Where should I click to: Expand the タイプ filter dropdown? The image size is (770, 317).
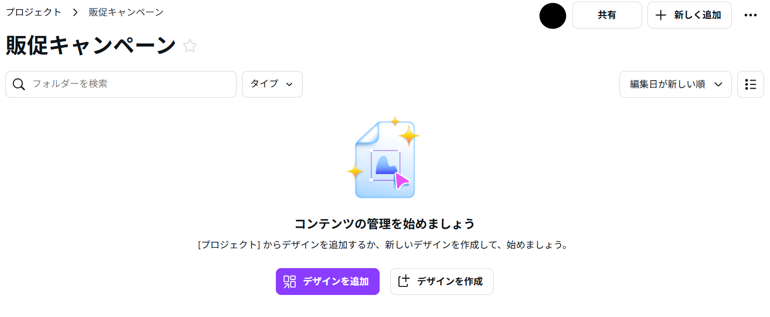[x=272, y=84]
